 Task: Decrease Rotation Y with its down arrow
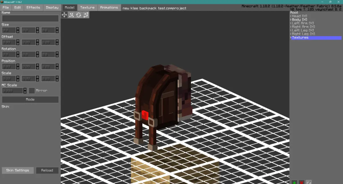click(37, 56)
